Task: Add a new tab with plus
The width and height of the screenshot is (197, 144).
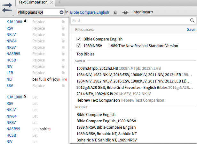Action: 59,2
